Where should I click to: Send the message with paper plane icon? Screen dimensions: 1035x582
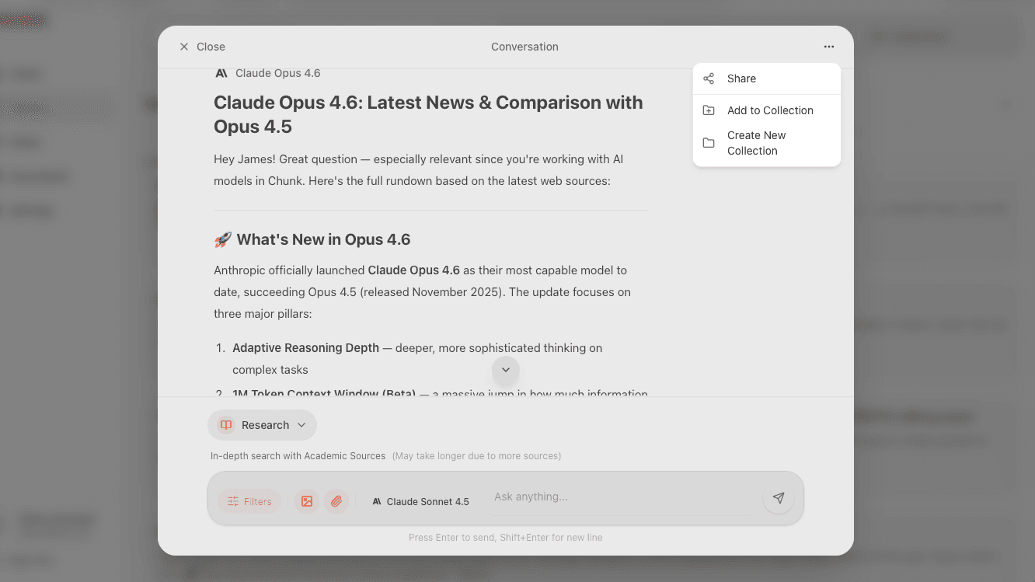pyautogui.click(x=778, y=498)
